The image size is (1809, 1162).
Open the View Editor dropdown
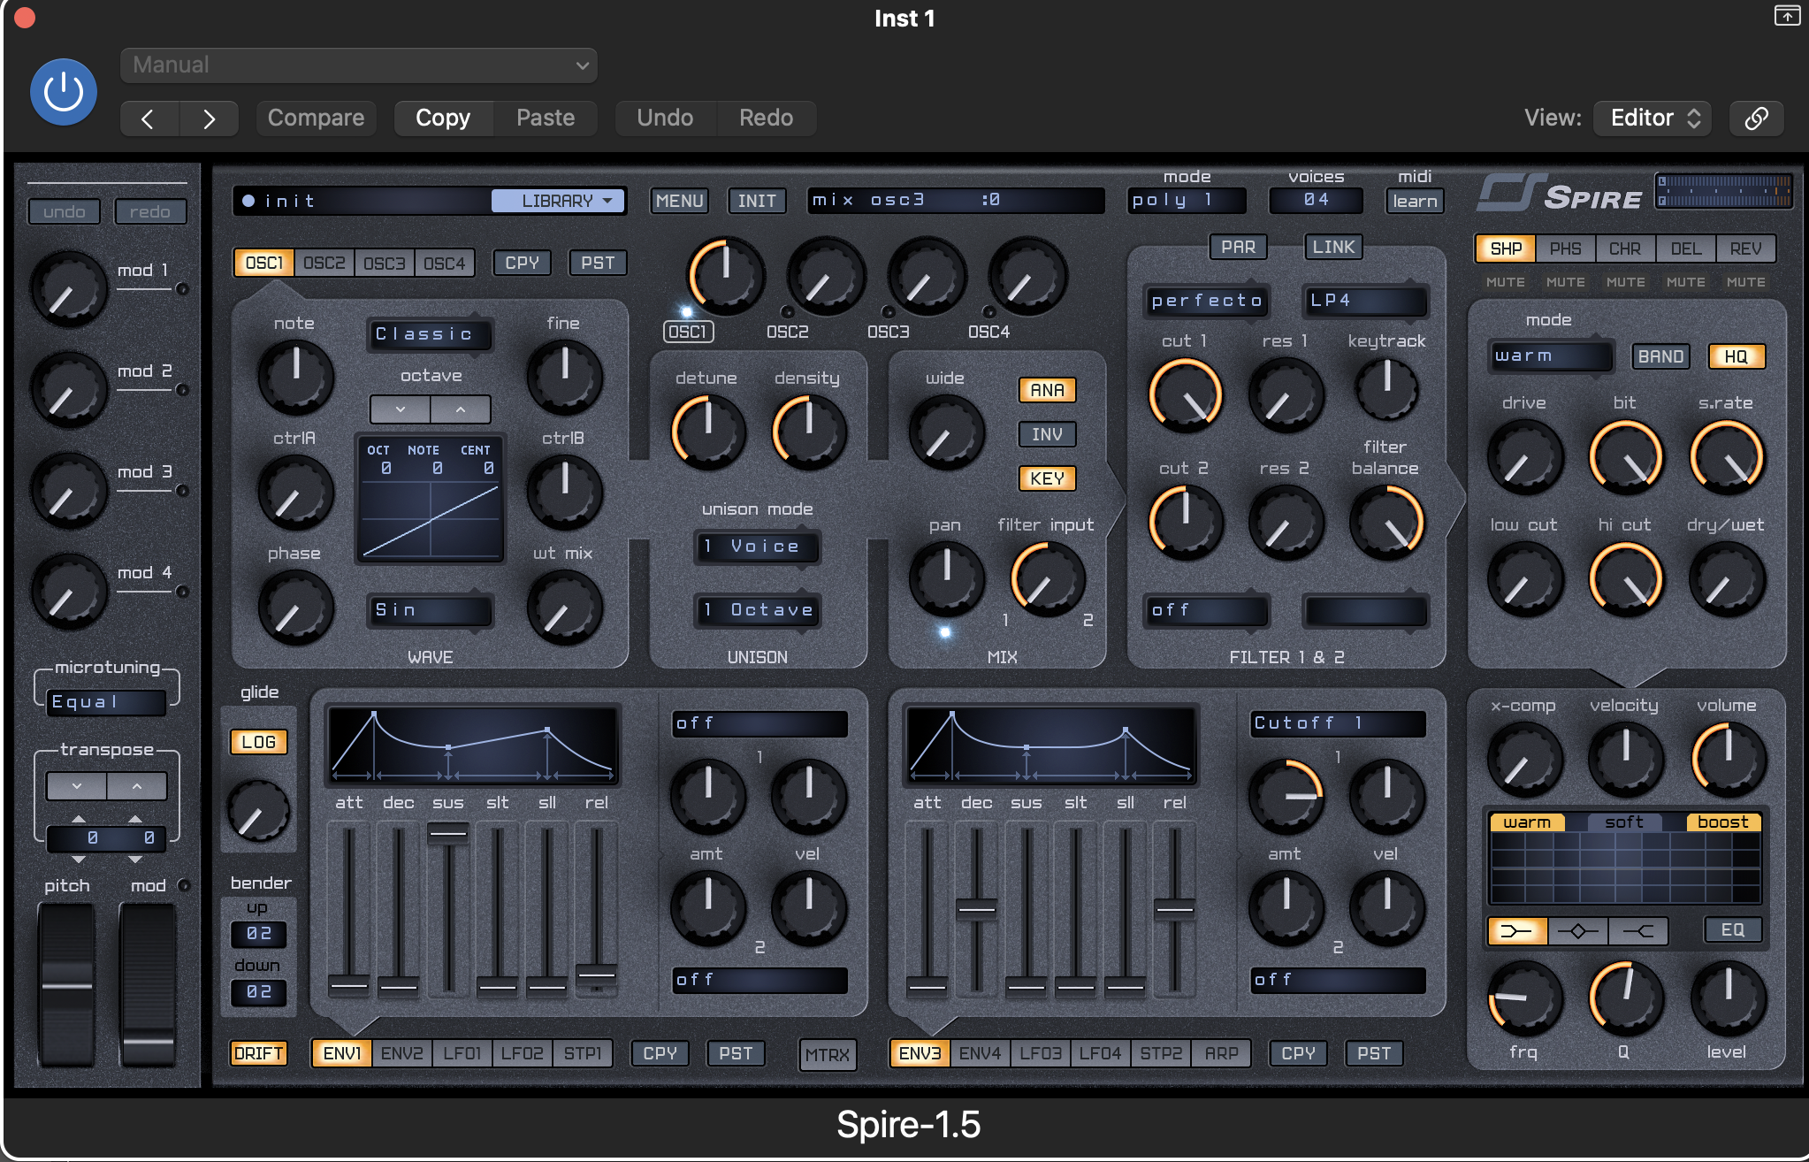(1653, 118)
